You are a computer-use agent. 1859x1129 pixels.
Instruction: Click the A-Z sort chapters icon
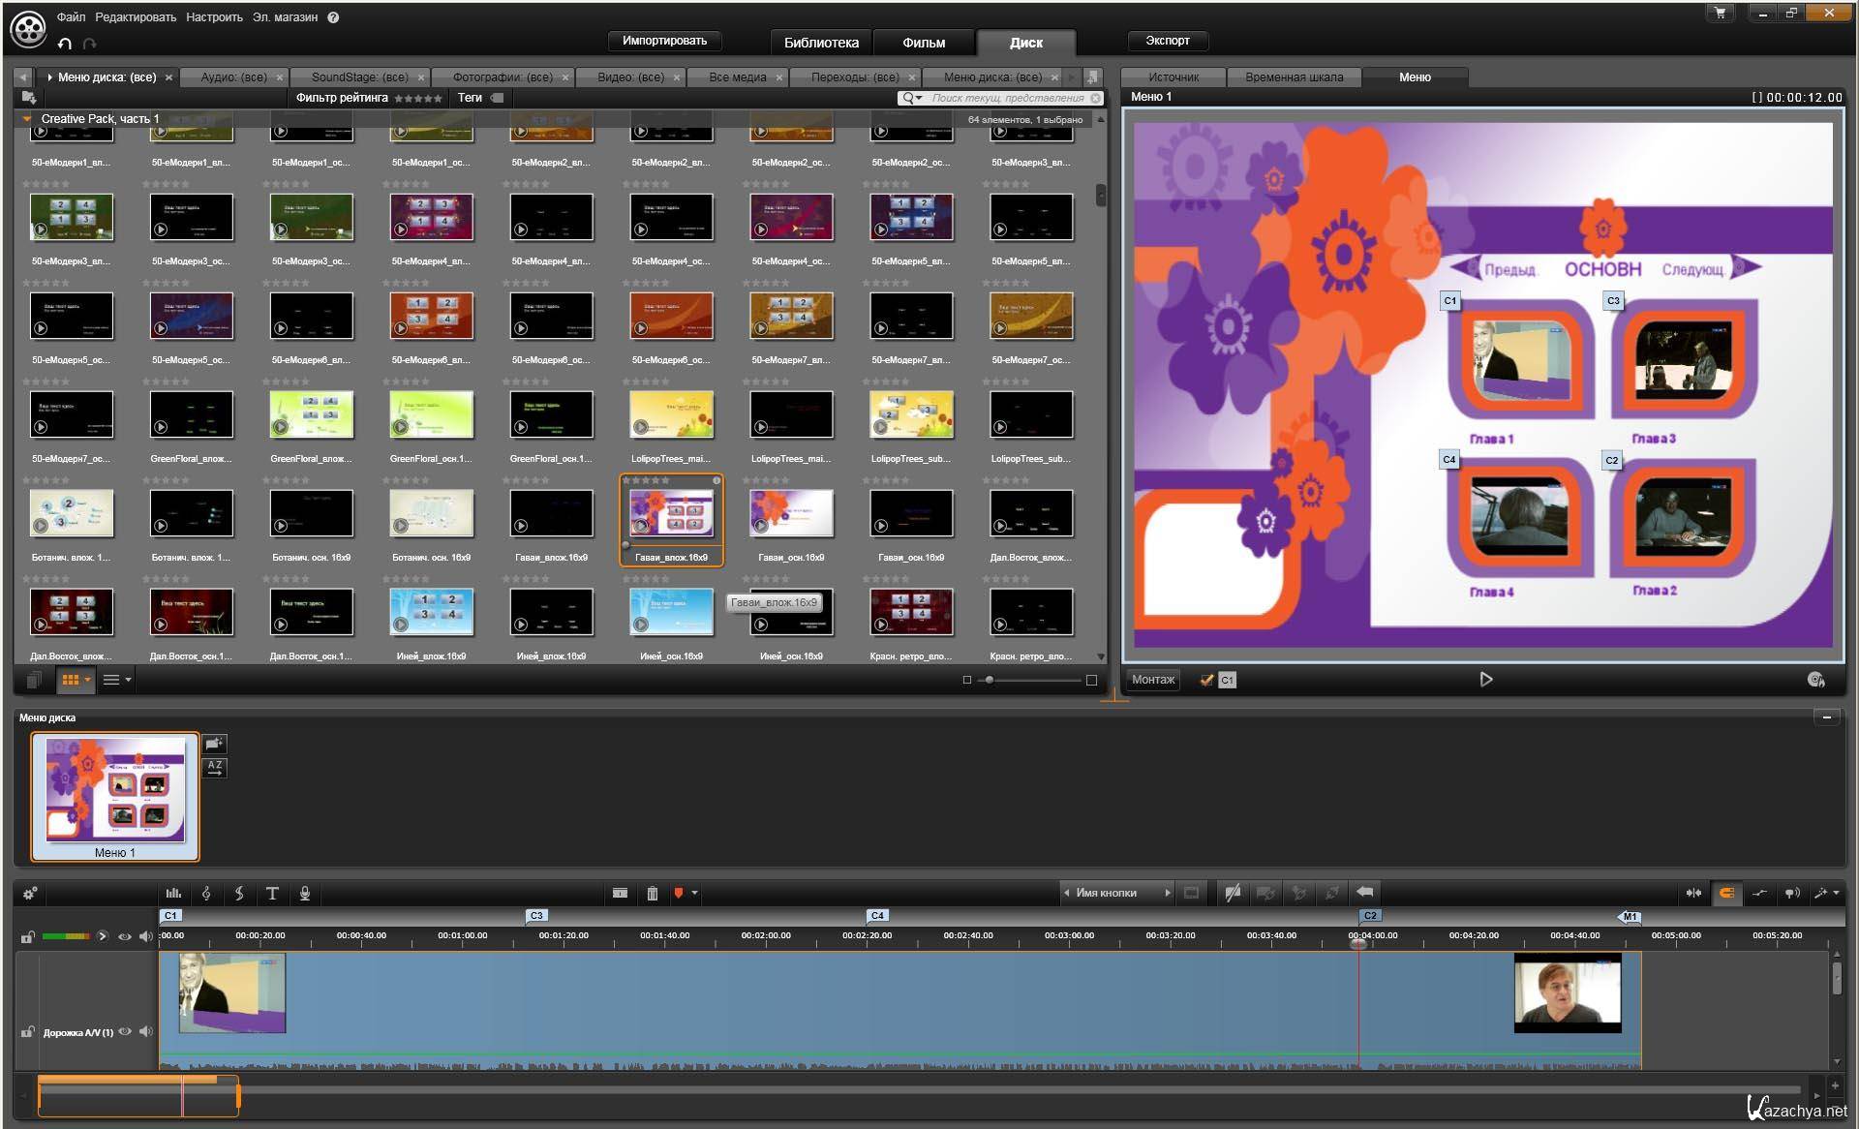coord(215,768)
